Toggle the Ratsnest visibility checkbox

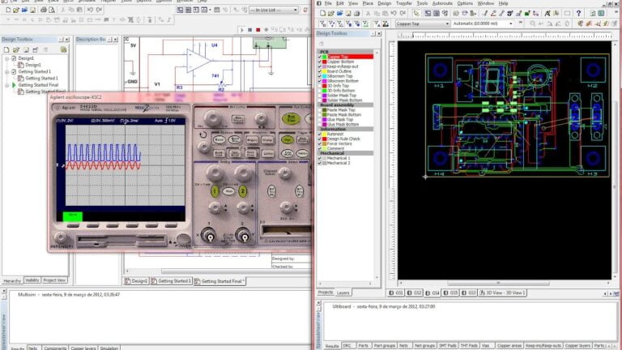320,134
